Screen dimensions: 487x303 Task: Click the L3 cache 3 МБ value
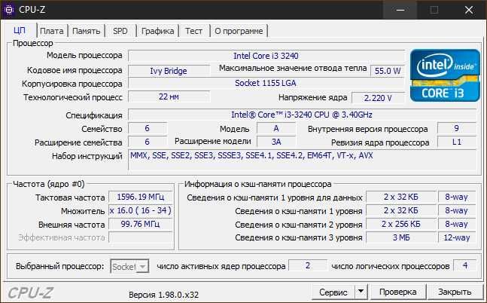tap(401, 237)
